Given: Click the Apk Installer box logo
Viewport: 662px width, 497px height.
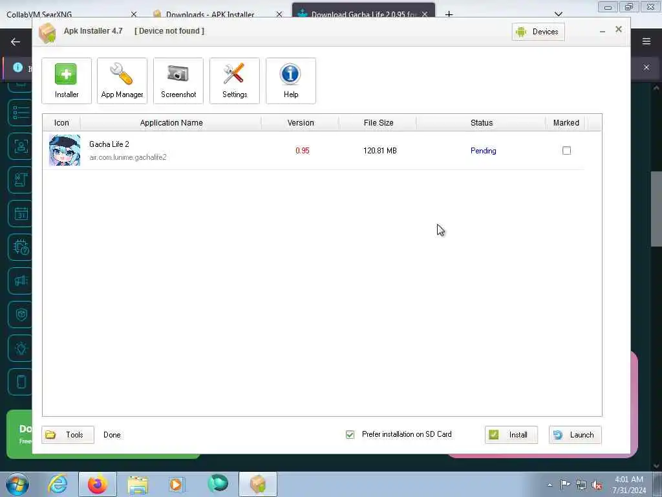Looking at the screenshot, I should (47, 33).
